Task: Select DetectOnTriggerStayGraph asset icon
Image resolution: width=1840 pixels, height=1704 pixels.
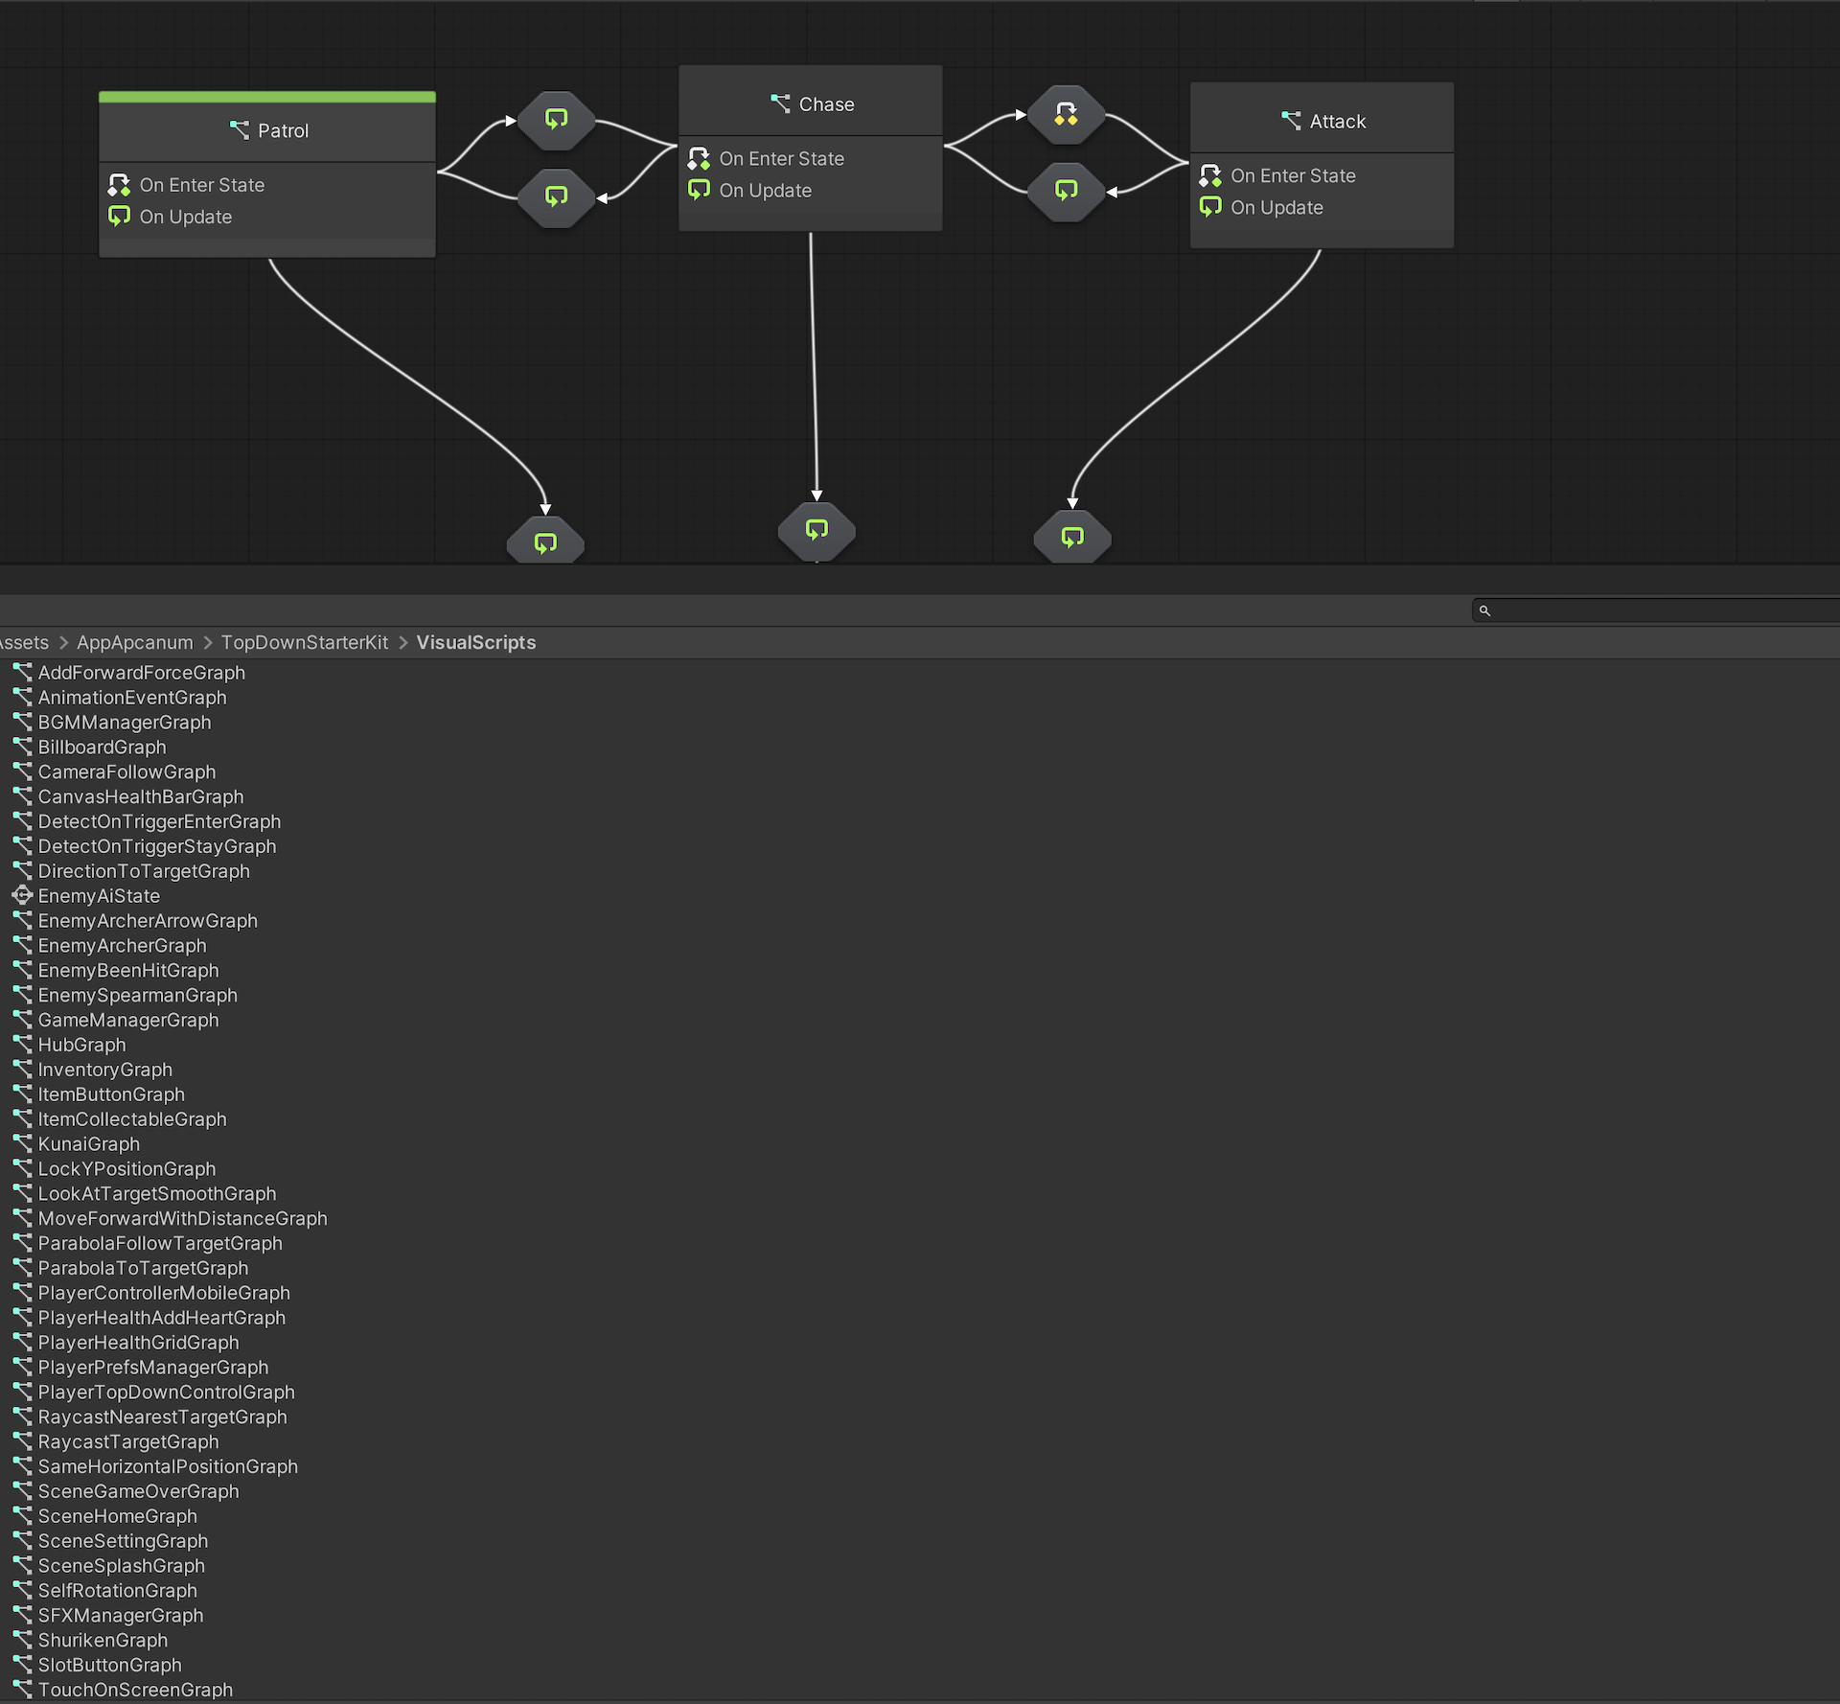Action: pyautogui.click(x=22, y=846)
